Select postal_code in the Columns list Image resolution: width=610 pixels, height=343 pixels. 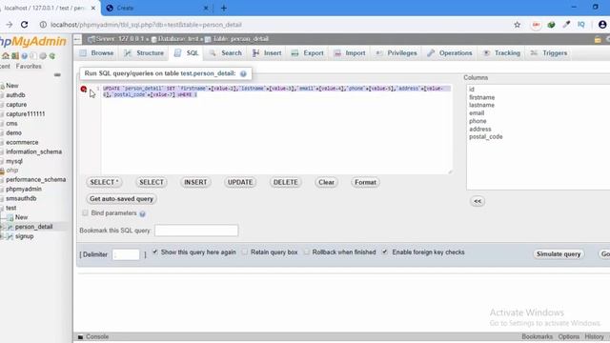(485, 137)
